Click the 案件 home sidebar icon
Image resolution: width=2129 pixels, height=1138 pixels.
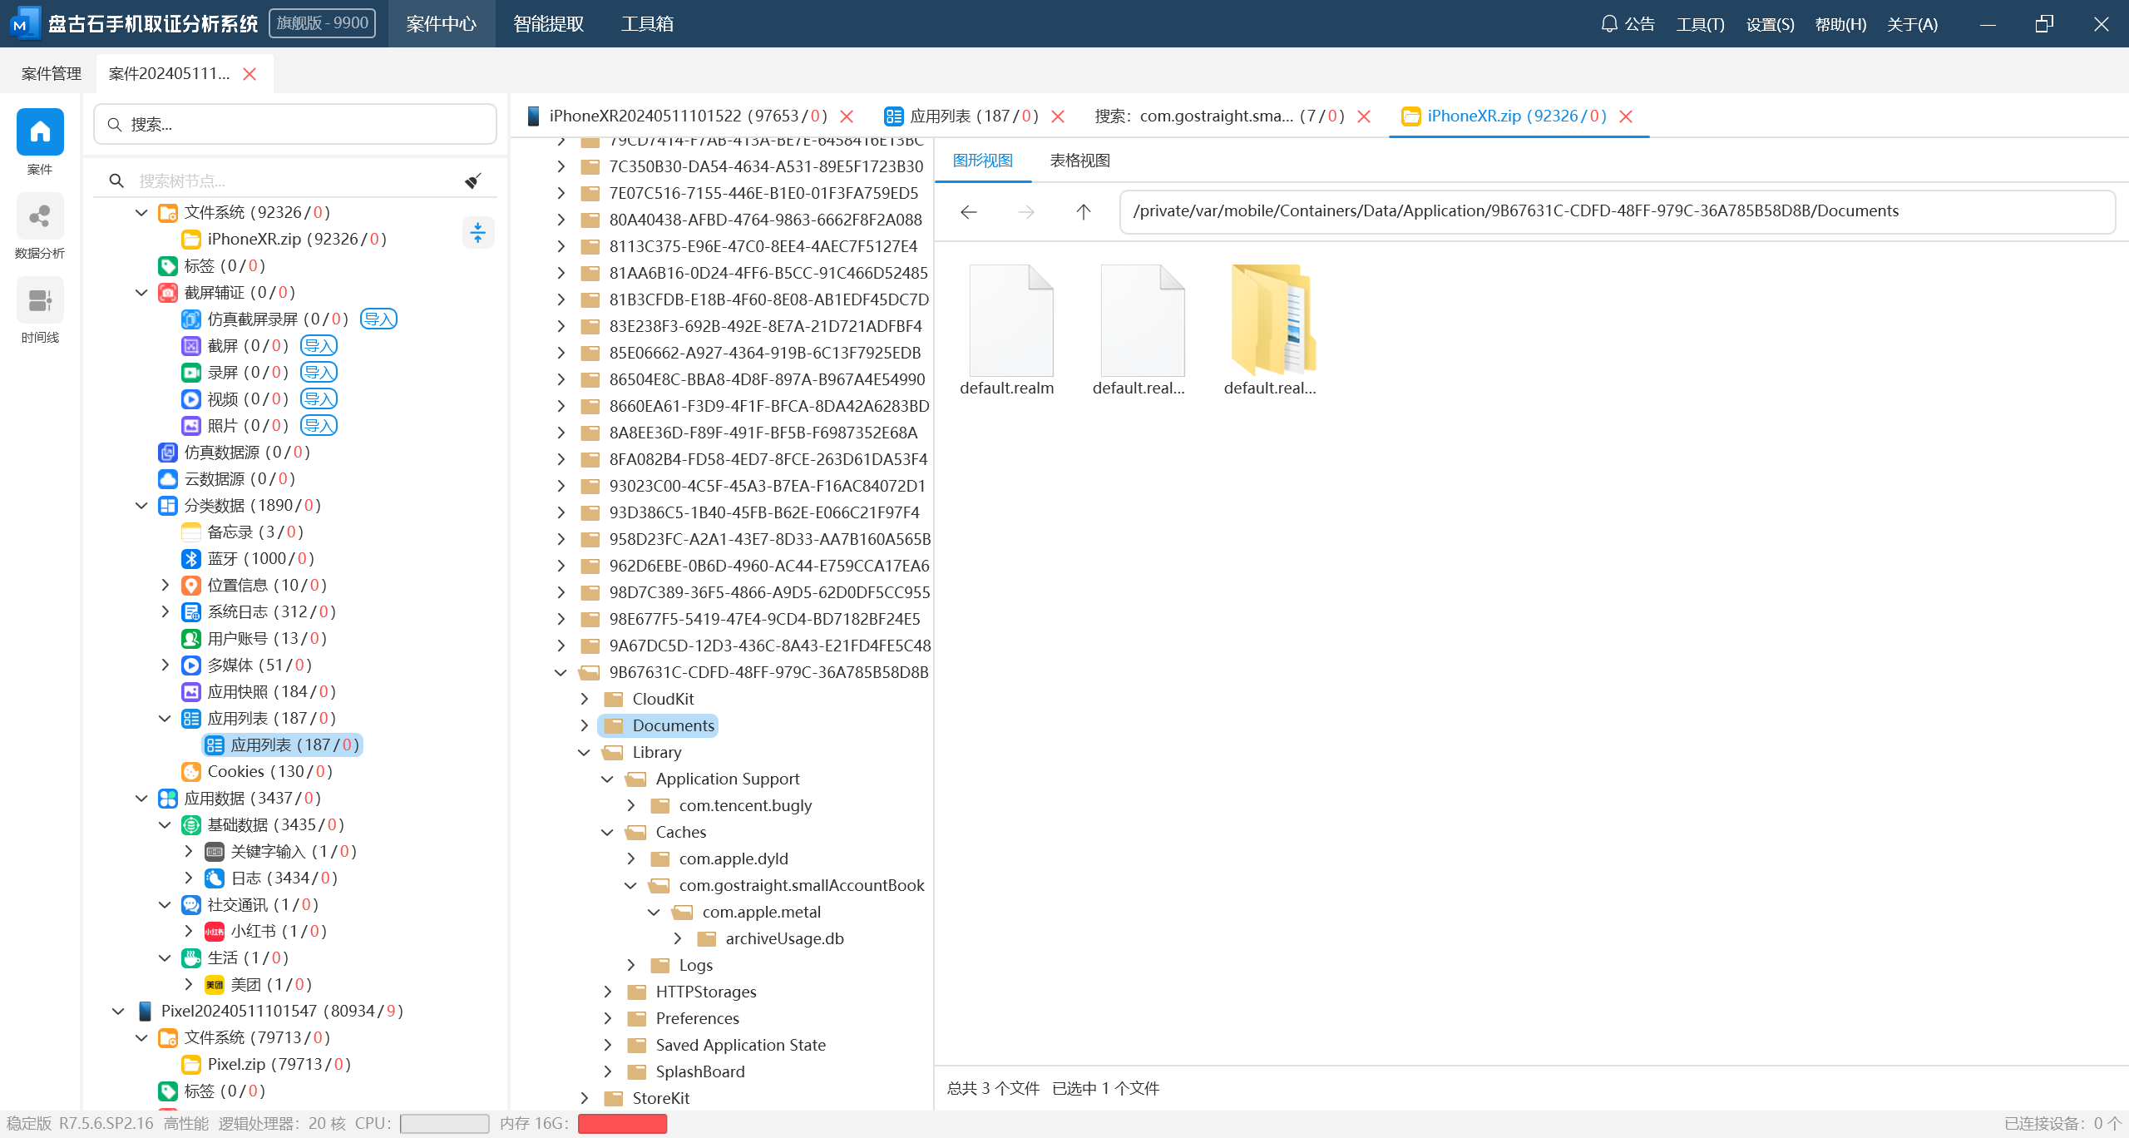coord(39,132)
